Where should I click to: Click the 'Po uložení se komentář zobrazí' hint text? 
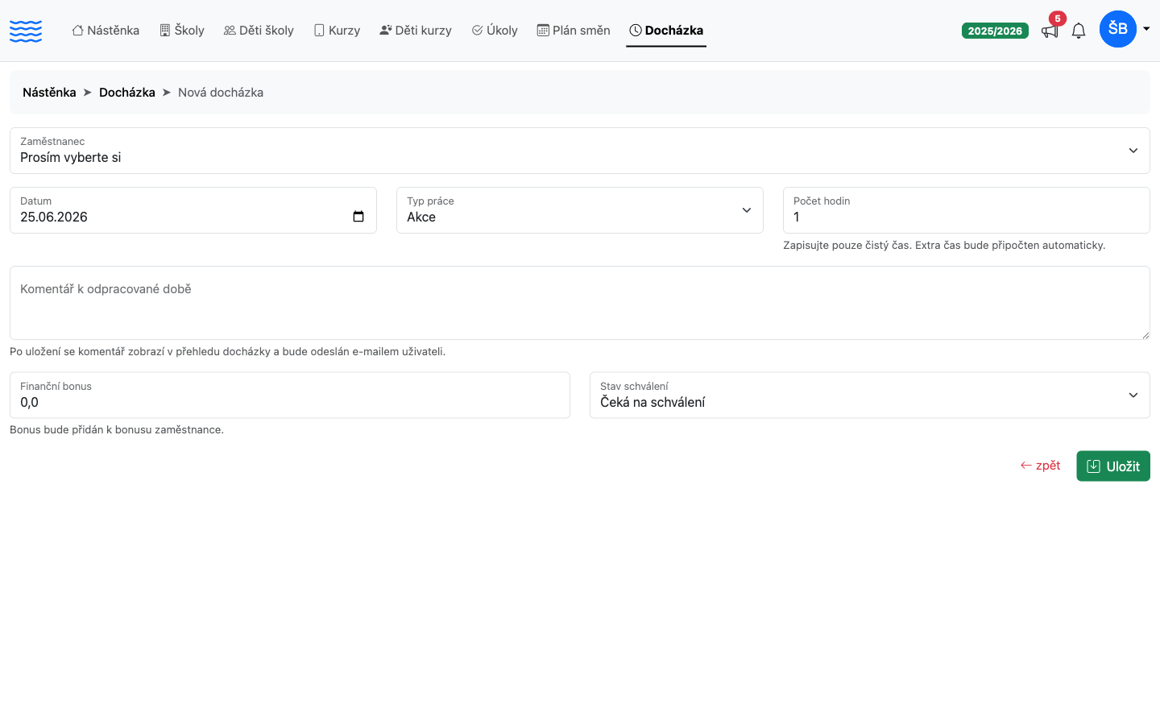227,352
